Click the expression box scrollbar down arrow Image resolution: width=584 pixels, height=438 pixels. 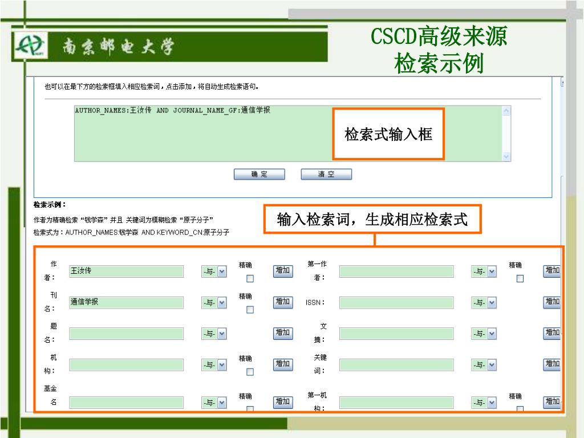pyautogui.click(x=506, y=157)
